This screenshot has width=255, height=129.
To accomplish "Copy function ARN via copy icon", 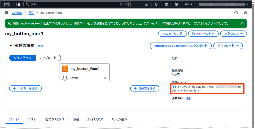I will coord(174,87).
